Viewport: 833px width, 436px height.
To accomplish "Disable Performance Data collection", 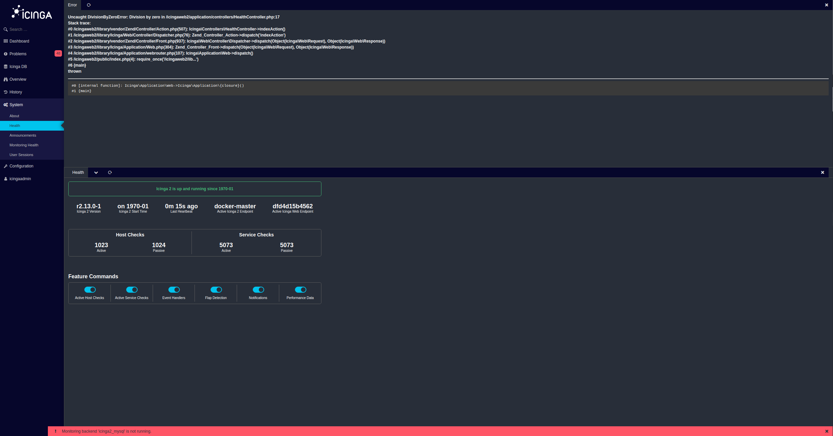I will (x=300, y=289).
